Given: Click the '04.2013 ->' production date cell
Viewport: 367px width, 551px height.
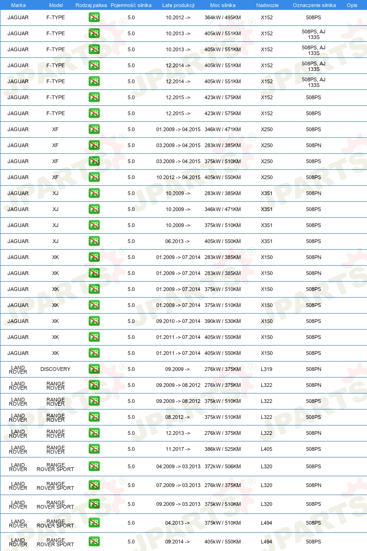Looking at the screenshot, I should tap(177, 523).
